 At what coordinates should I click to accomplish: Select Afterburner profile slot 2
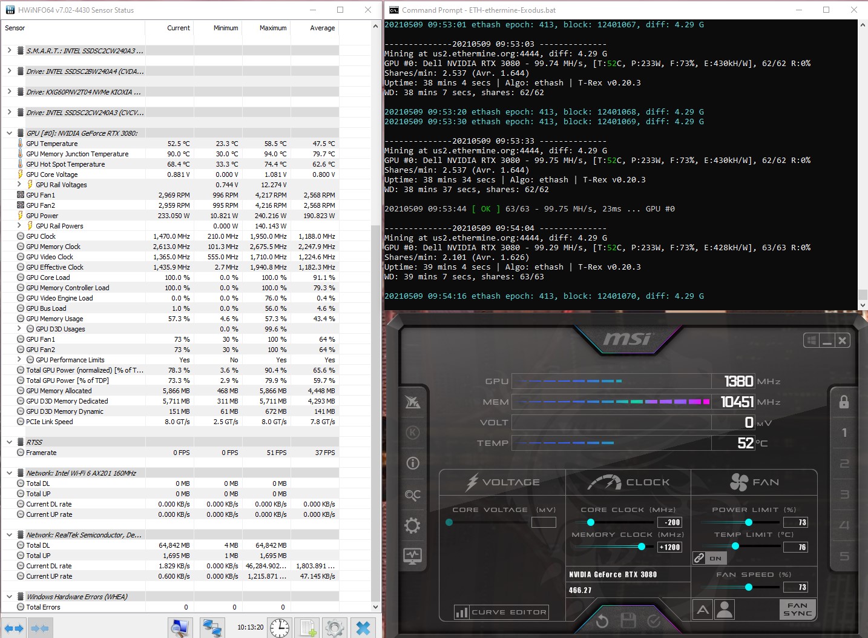[844, 464]
